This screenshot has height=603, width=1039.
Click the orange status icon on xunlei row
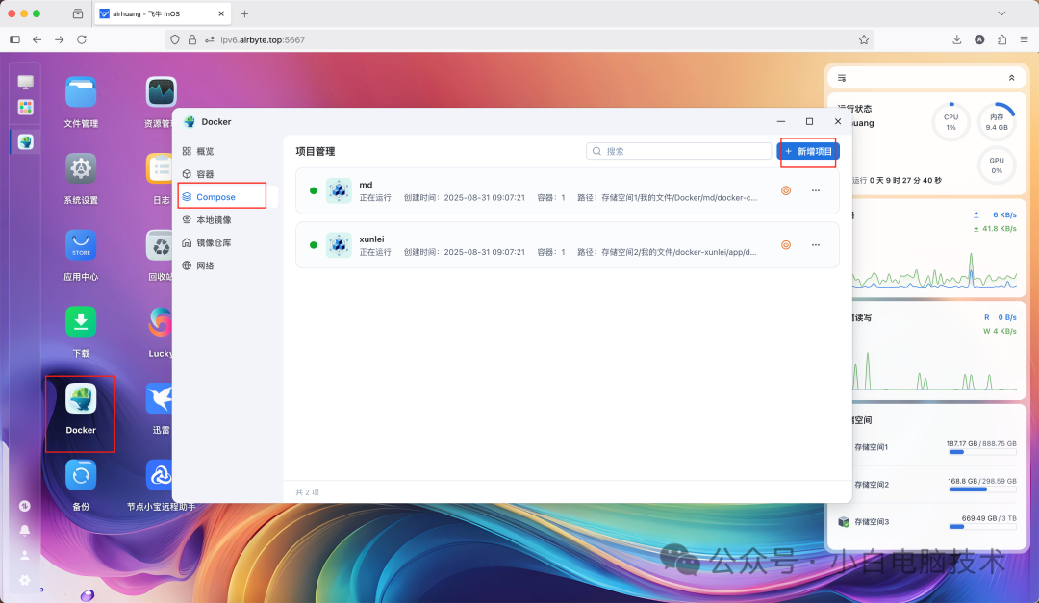tap(786, 245)
